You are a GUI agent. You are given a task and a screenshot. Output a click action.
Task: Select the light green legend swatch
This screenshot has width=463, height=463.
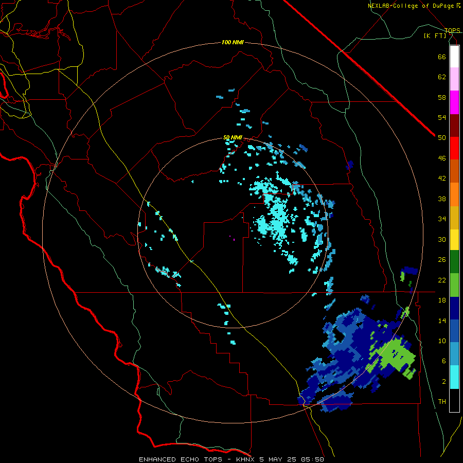tap(454, 285)
